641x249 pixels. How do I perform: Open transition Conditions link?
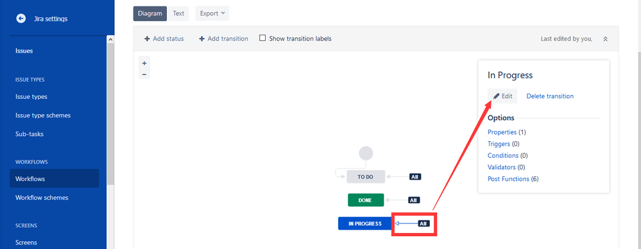(503, 156)
